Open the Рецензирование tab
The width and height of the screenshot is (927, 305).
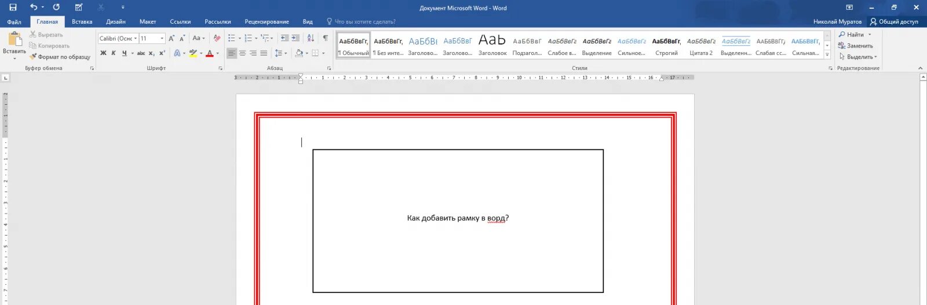click(267, 22)
